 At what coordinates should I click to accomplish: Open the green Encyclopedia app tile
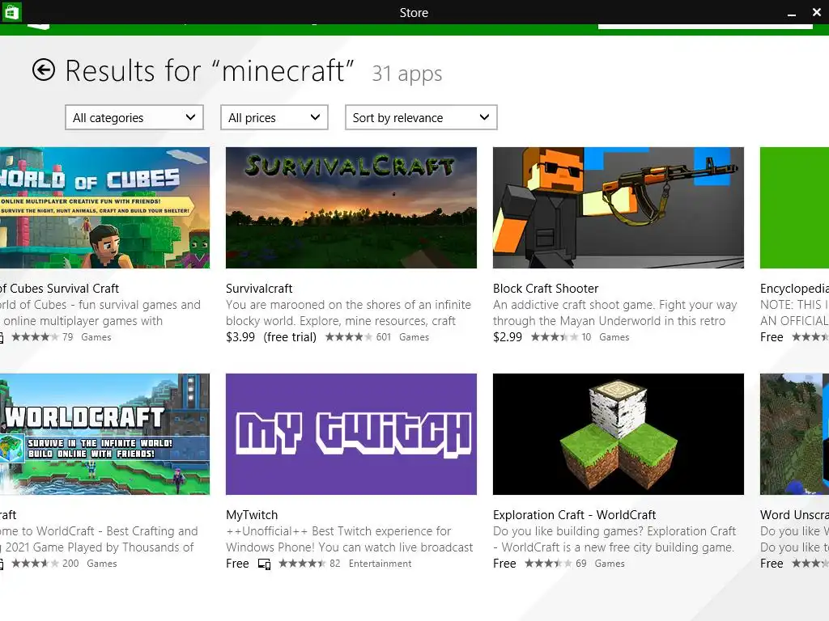[x=794, y=208]
